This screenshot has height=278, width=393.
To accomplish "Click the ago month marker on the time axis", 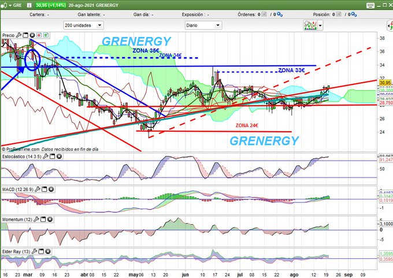I will click(x=294, y=275).
